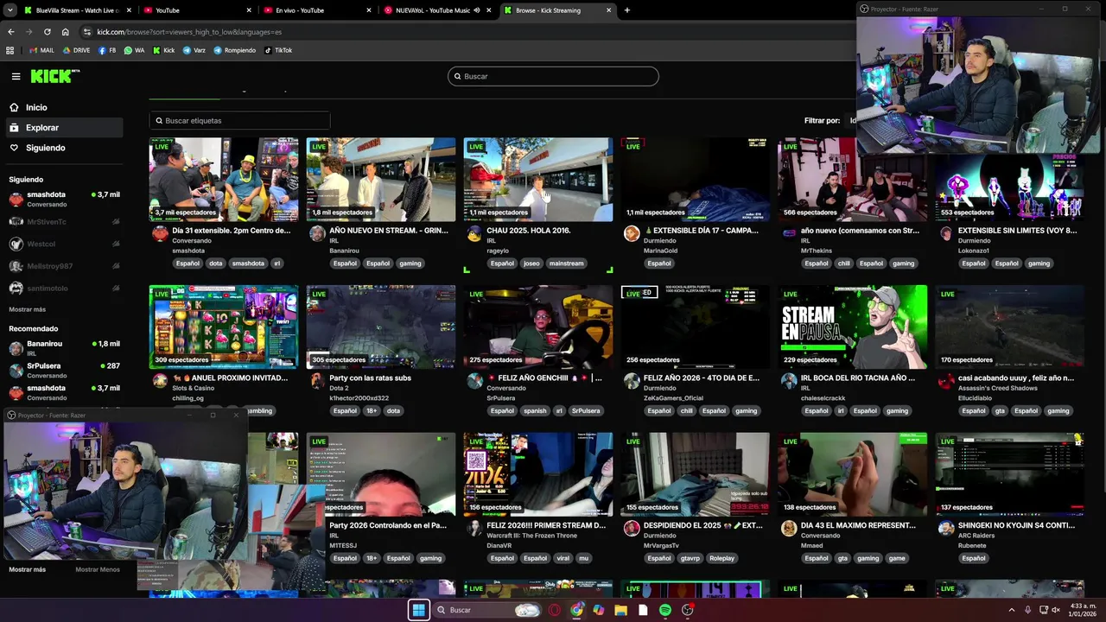Click the Inicio home icon in sidebar

[x=14, y=107]
